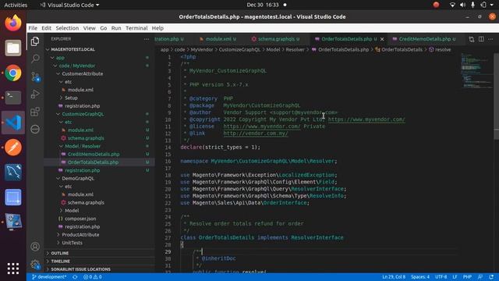This screenshot has height=281, width=499.
Task: Open Terminal from the dock
Action: (x=13, y=98)
